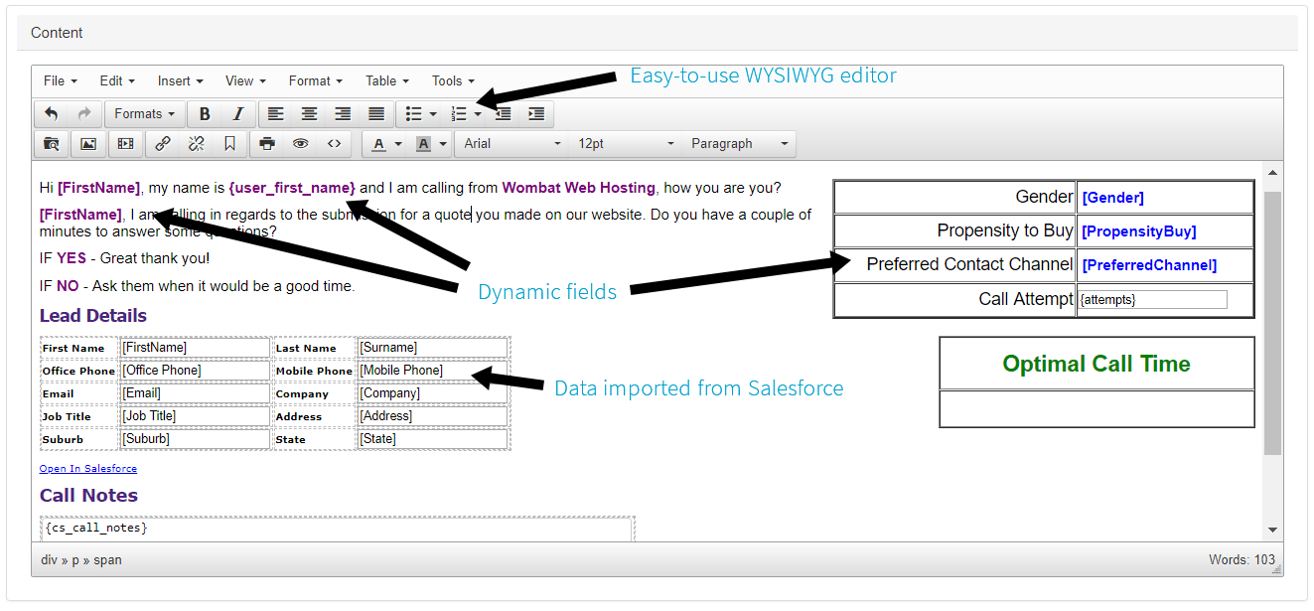Open the Table menu
The image size is (1314, 611).
tap(386, 80)
